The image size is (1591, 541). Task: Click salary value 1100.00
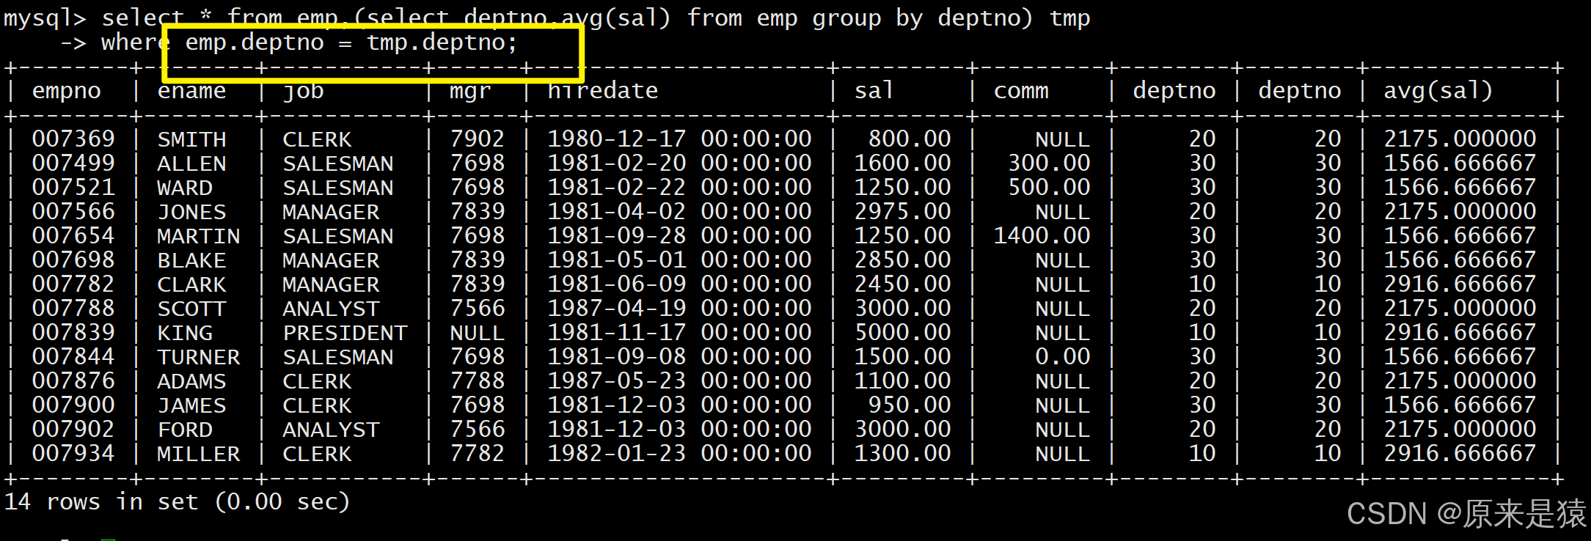903,381
